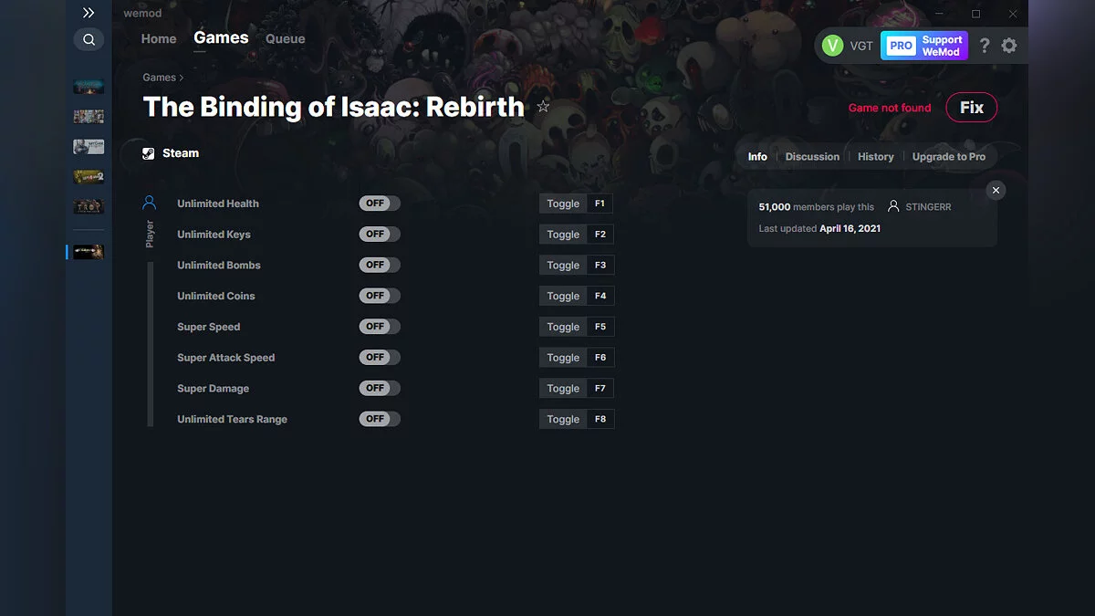Screen dimensions: 1095x616
Task: Open the History tab
Action: point(875,156)
